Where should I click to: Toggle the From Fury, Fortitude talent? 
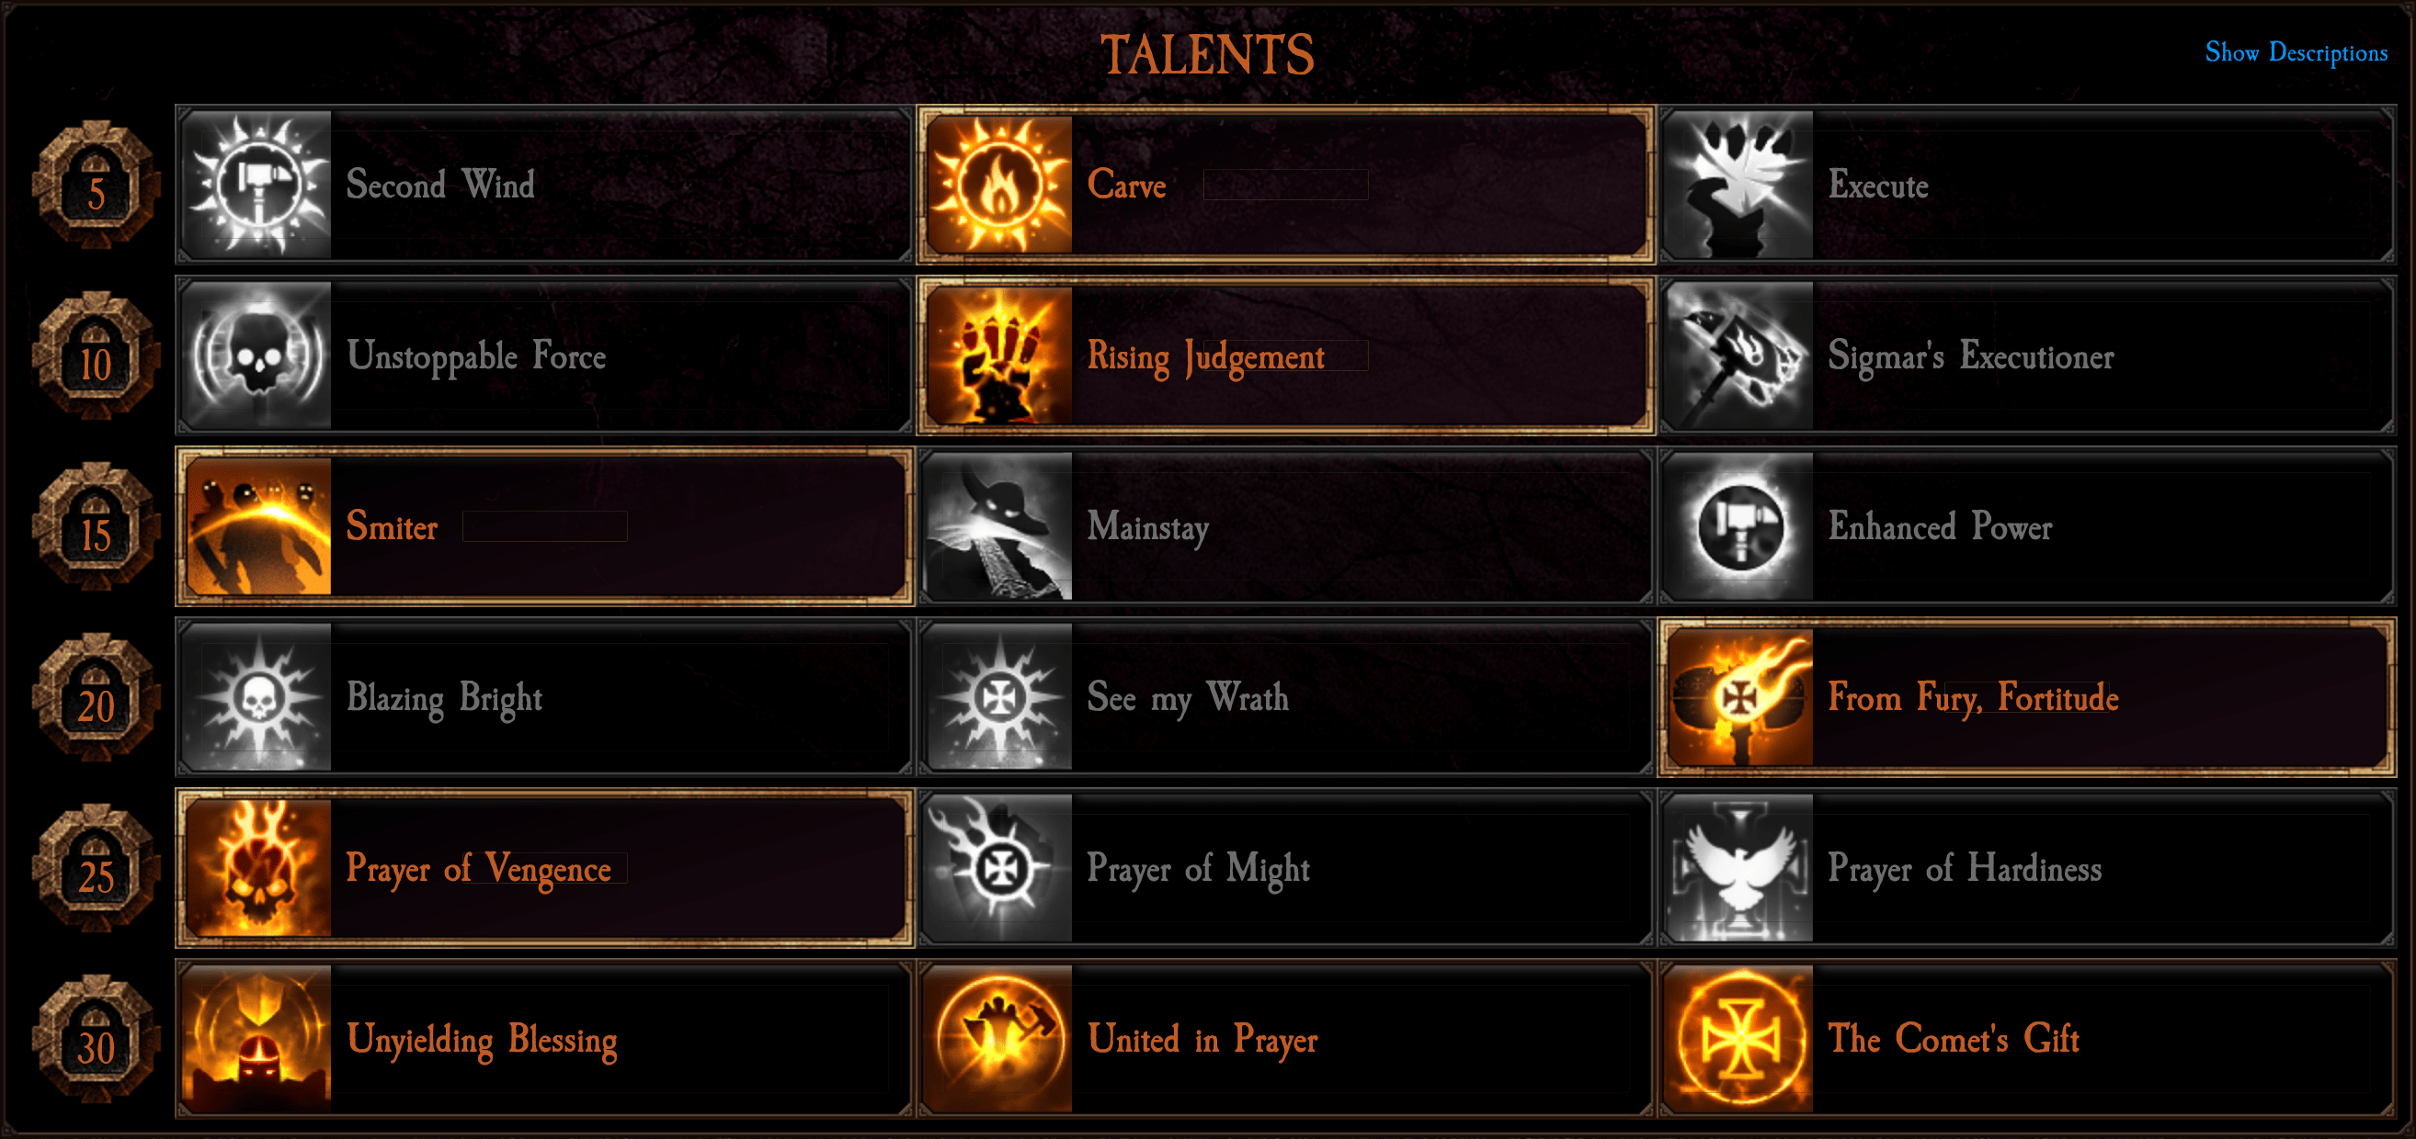pyautogui.click(x=2027, y=697)
